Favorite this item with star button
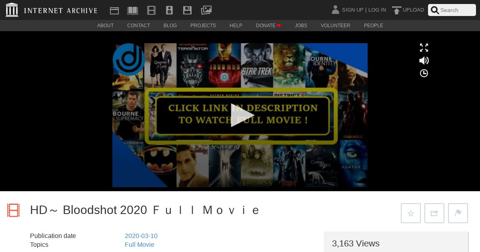 tap(411, 213)
